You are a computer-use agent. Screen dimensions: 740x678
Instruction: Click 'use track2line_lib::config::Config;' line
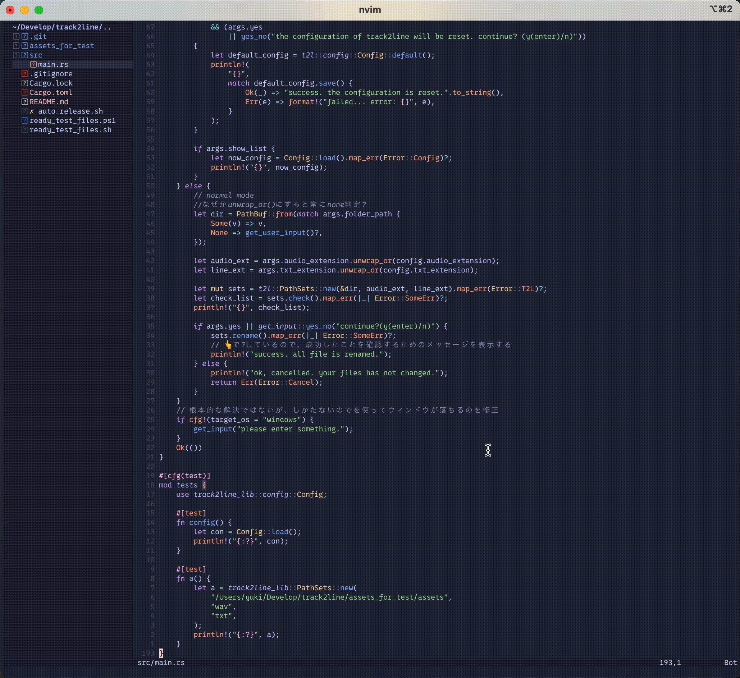(x=251, y=495)
